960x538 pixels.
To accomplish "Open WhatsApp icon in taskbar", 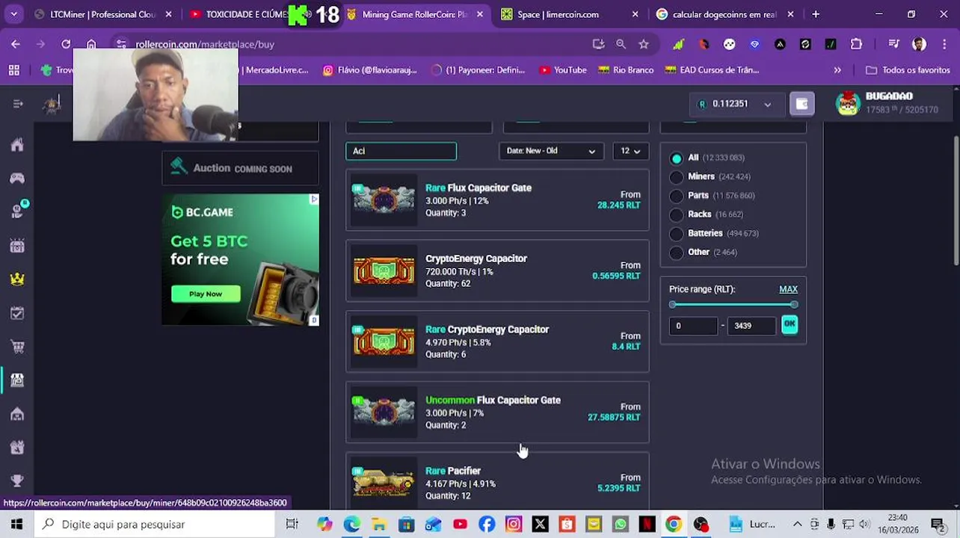I will 620,524.
